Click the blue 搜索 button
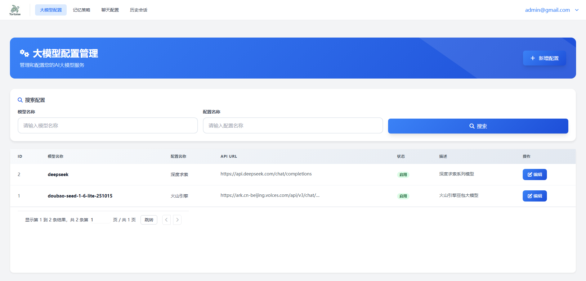 pyautogui.click(x=478, y=126)
